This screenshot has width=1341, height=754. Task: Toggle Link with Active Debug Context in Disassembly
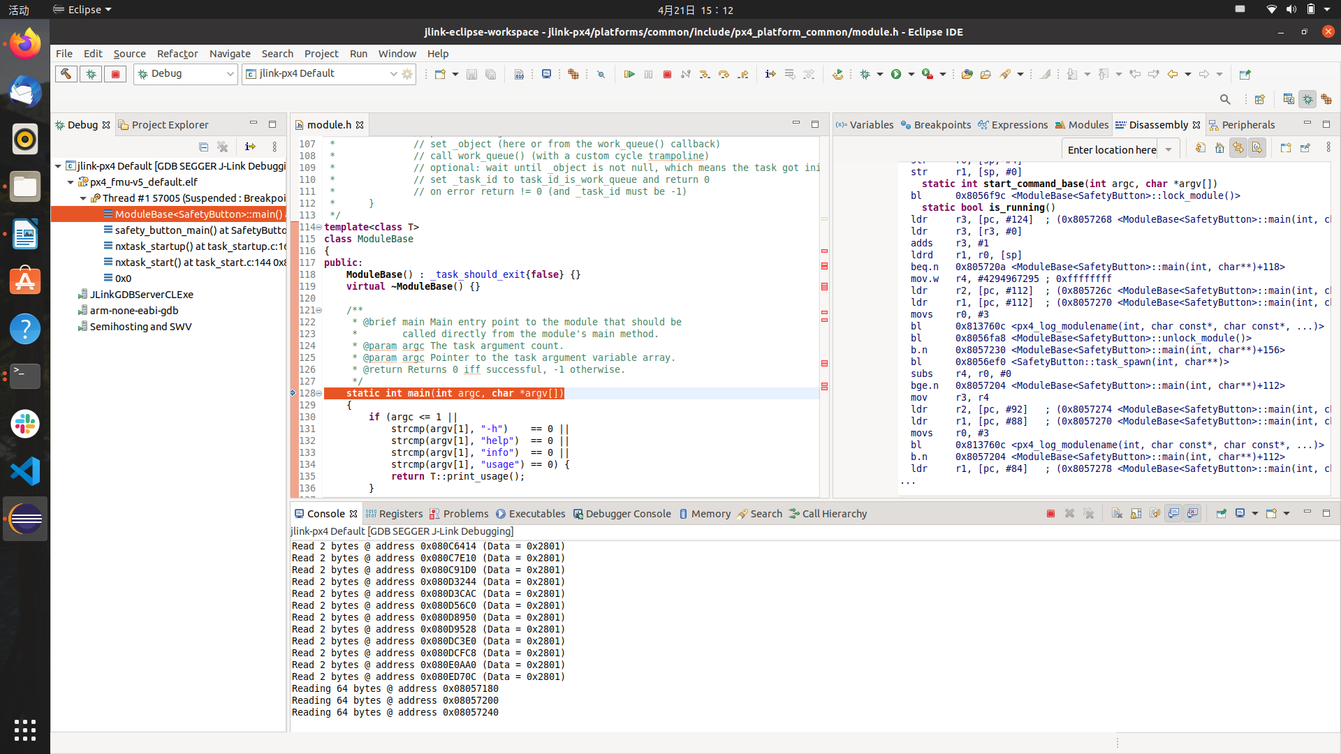1238,148
